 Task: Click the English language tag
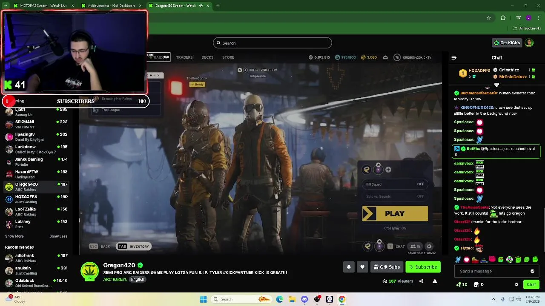point(138,279)
